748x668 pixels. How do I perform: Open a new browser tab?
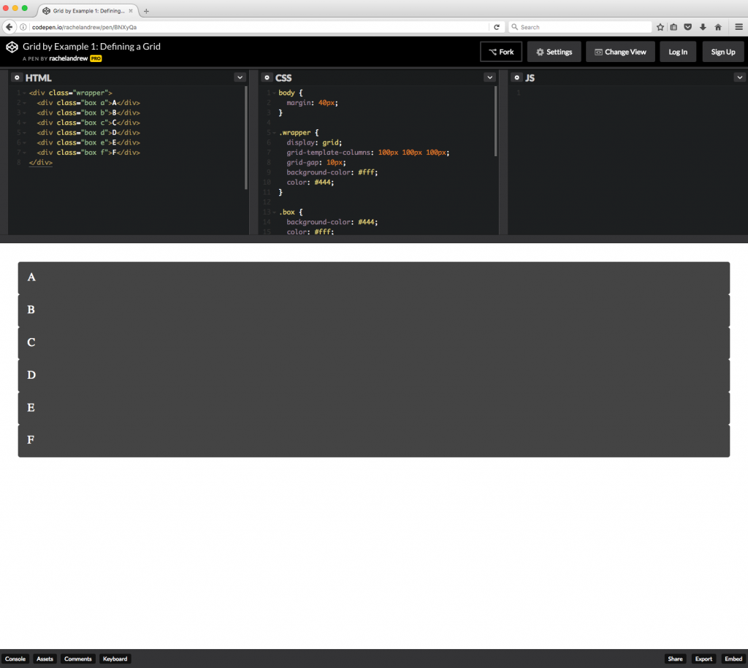[146, 11]
